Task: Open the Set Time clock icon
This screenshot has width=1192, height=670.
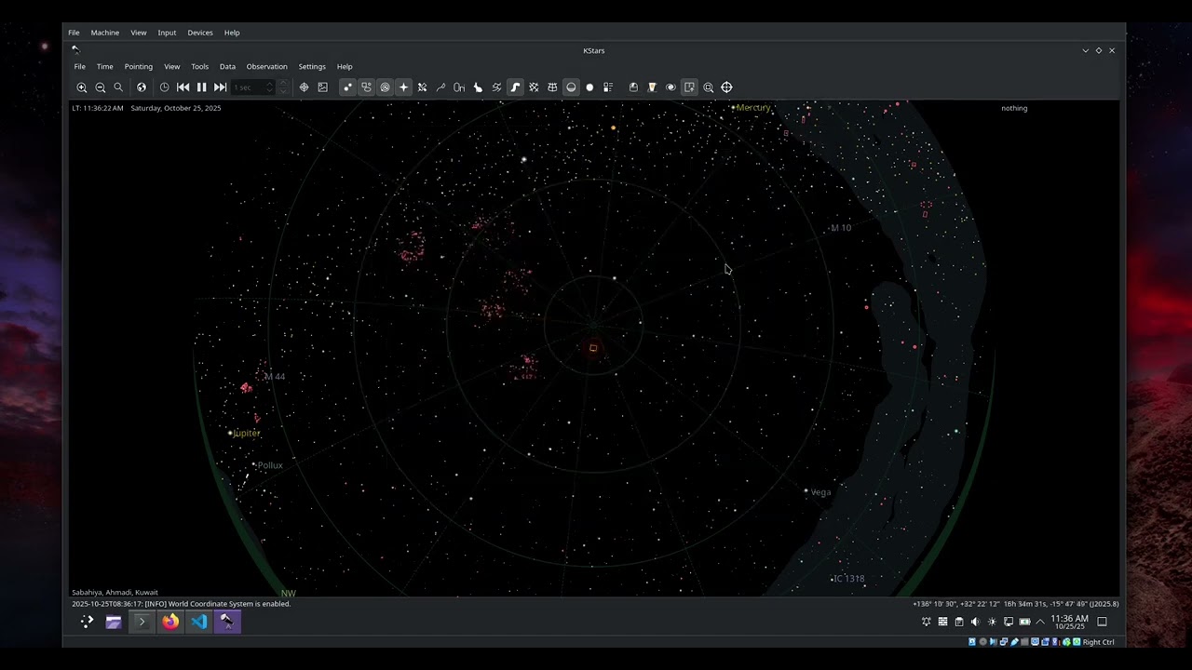Action: click(165, 87)
